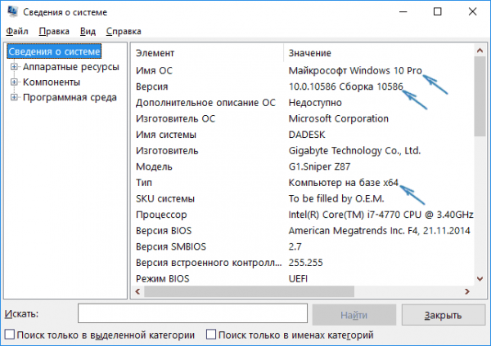Image resolution: width=491 pixels, height=346 pixels.
Task: Focus the Искать search input field
Action: 192,313
